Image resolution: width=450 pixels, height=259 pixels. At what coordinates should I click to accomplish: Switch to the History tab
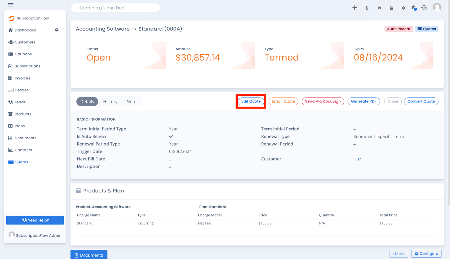point(110,102)
